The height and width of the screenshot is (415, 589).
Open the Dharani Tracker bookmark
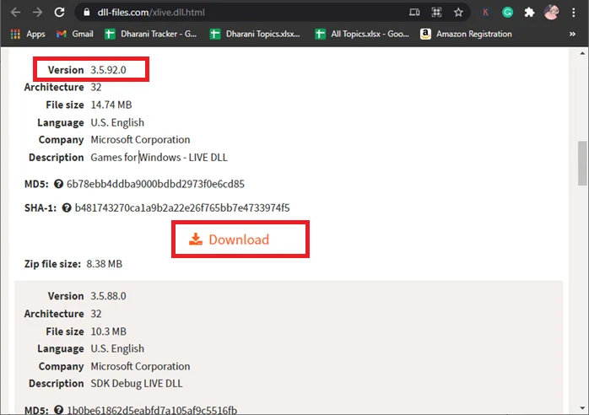[x=151, y=35]
